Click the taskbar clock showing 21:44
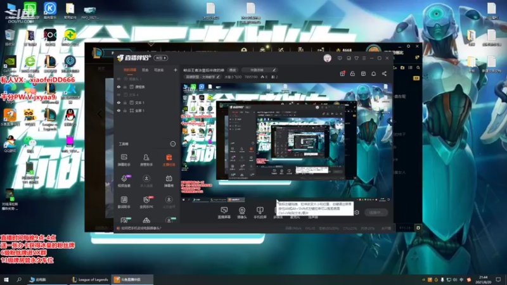 pos(483,279)
